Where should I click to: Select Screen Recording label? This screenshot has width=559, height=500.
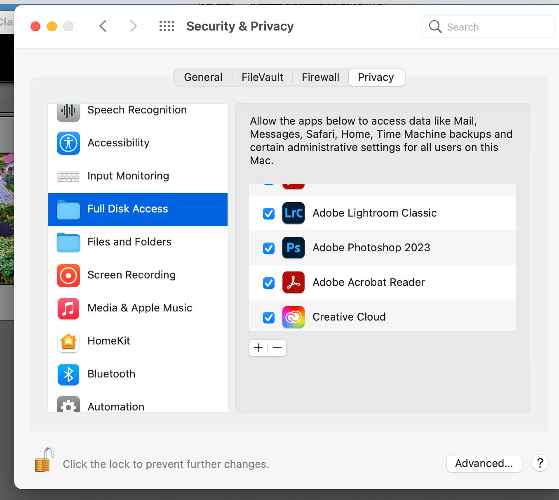[x=132, y=275]
